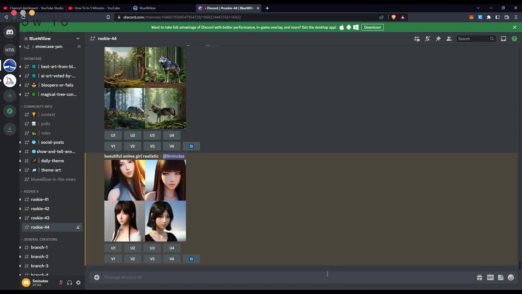Open the anime girl image grid

(145, 200)
